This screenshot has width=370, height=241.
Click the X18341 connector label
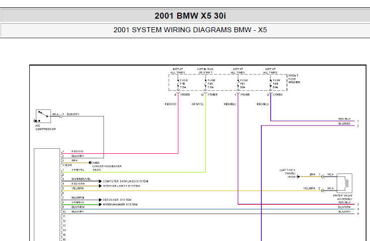tap(67, 165)
